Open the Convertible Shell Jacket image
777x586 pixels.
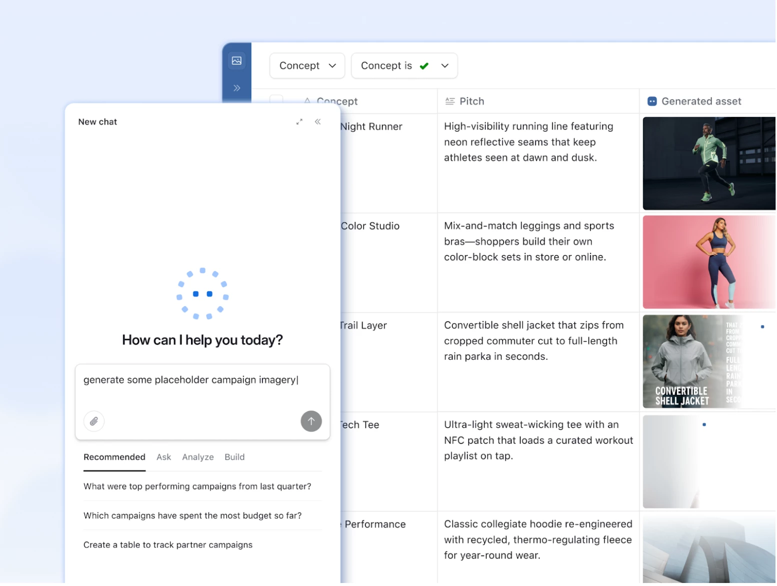pyautogui.click(x=709, y=362)
